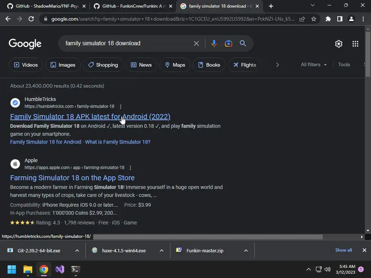This screenshot has height=278, width=371.
Task: Open the Chrome three-dot menu
Action: coord(363,19)
